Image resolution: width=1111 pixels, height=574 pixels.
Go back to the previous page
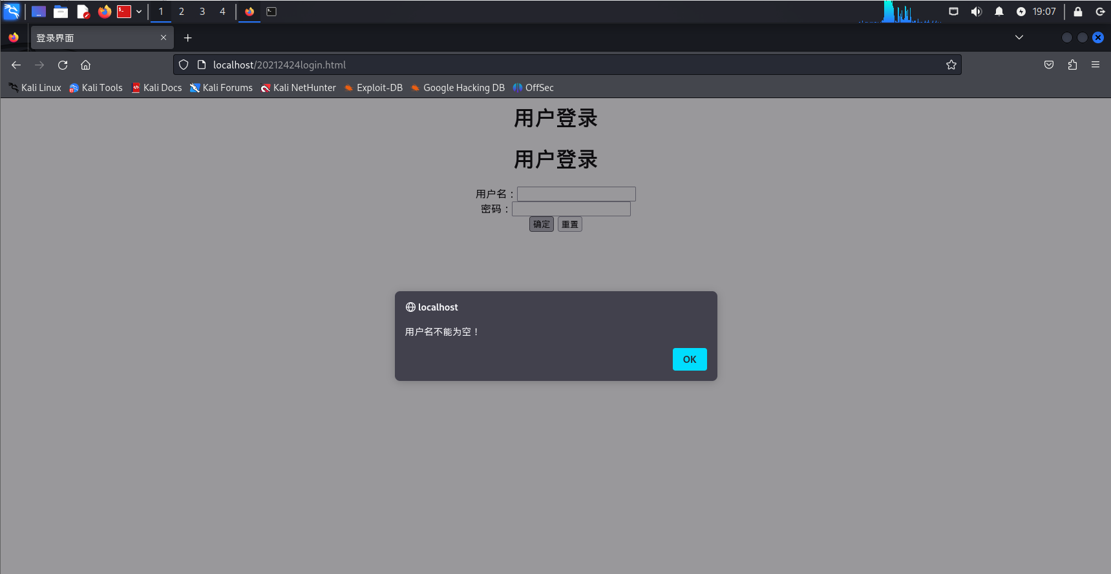tap(16, 65)
